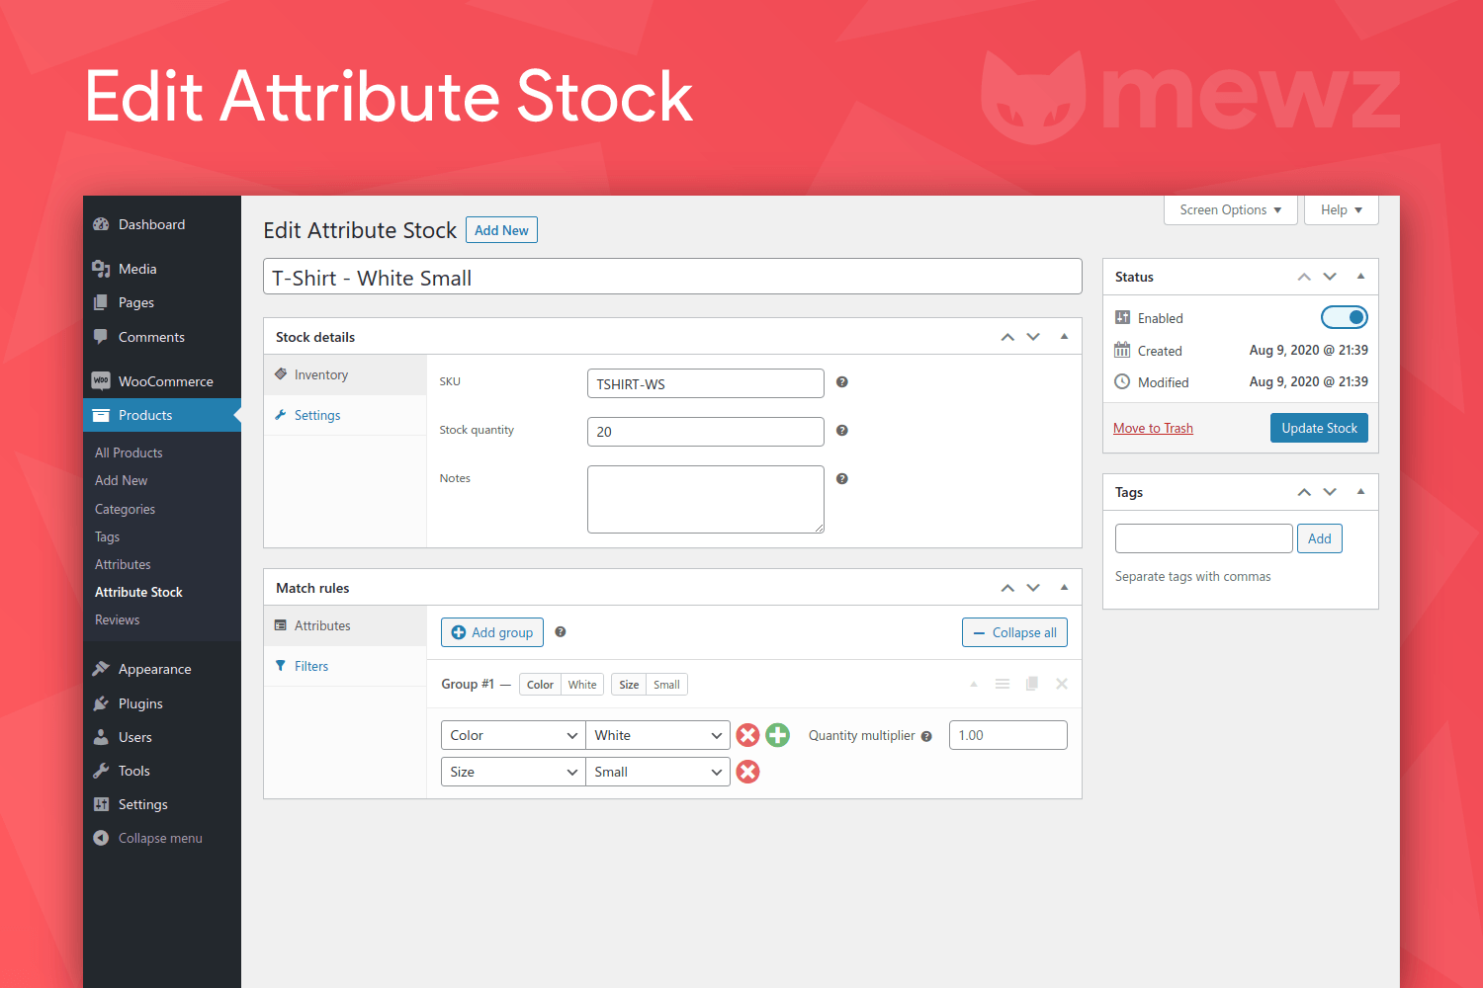This screenshot has width=1483, height=988.
Task: Remove the Size row via its red X icon
Action: click(747, 772)
